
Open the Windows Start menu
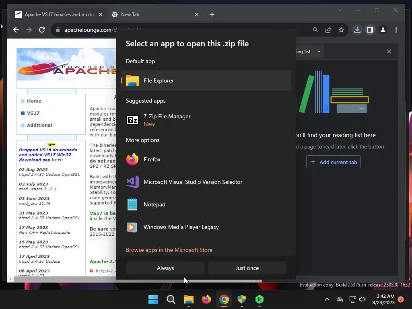(x=153, y=299)
